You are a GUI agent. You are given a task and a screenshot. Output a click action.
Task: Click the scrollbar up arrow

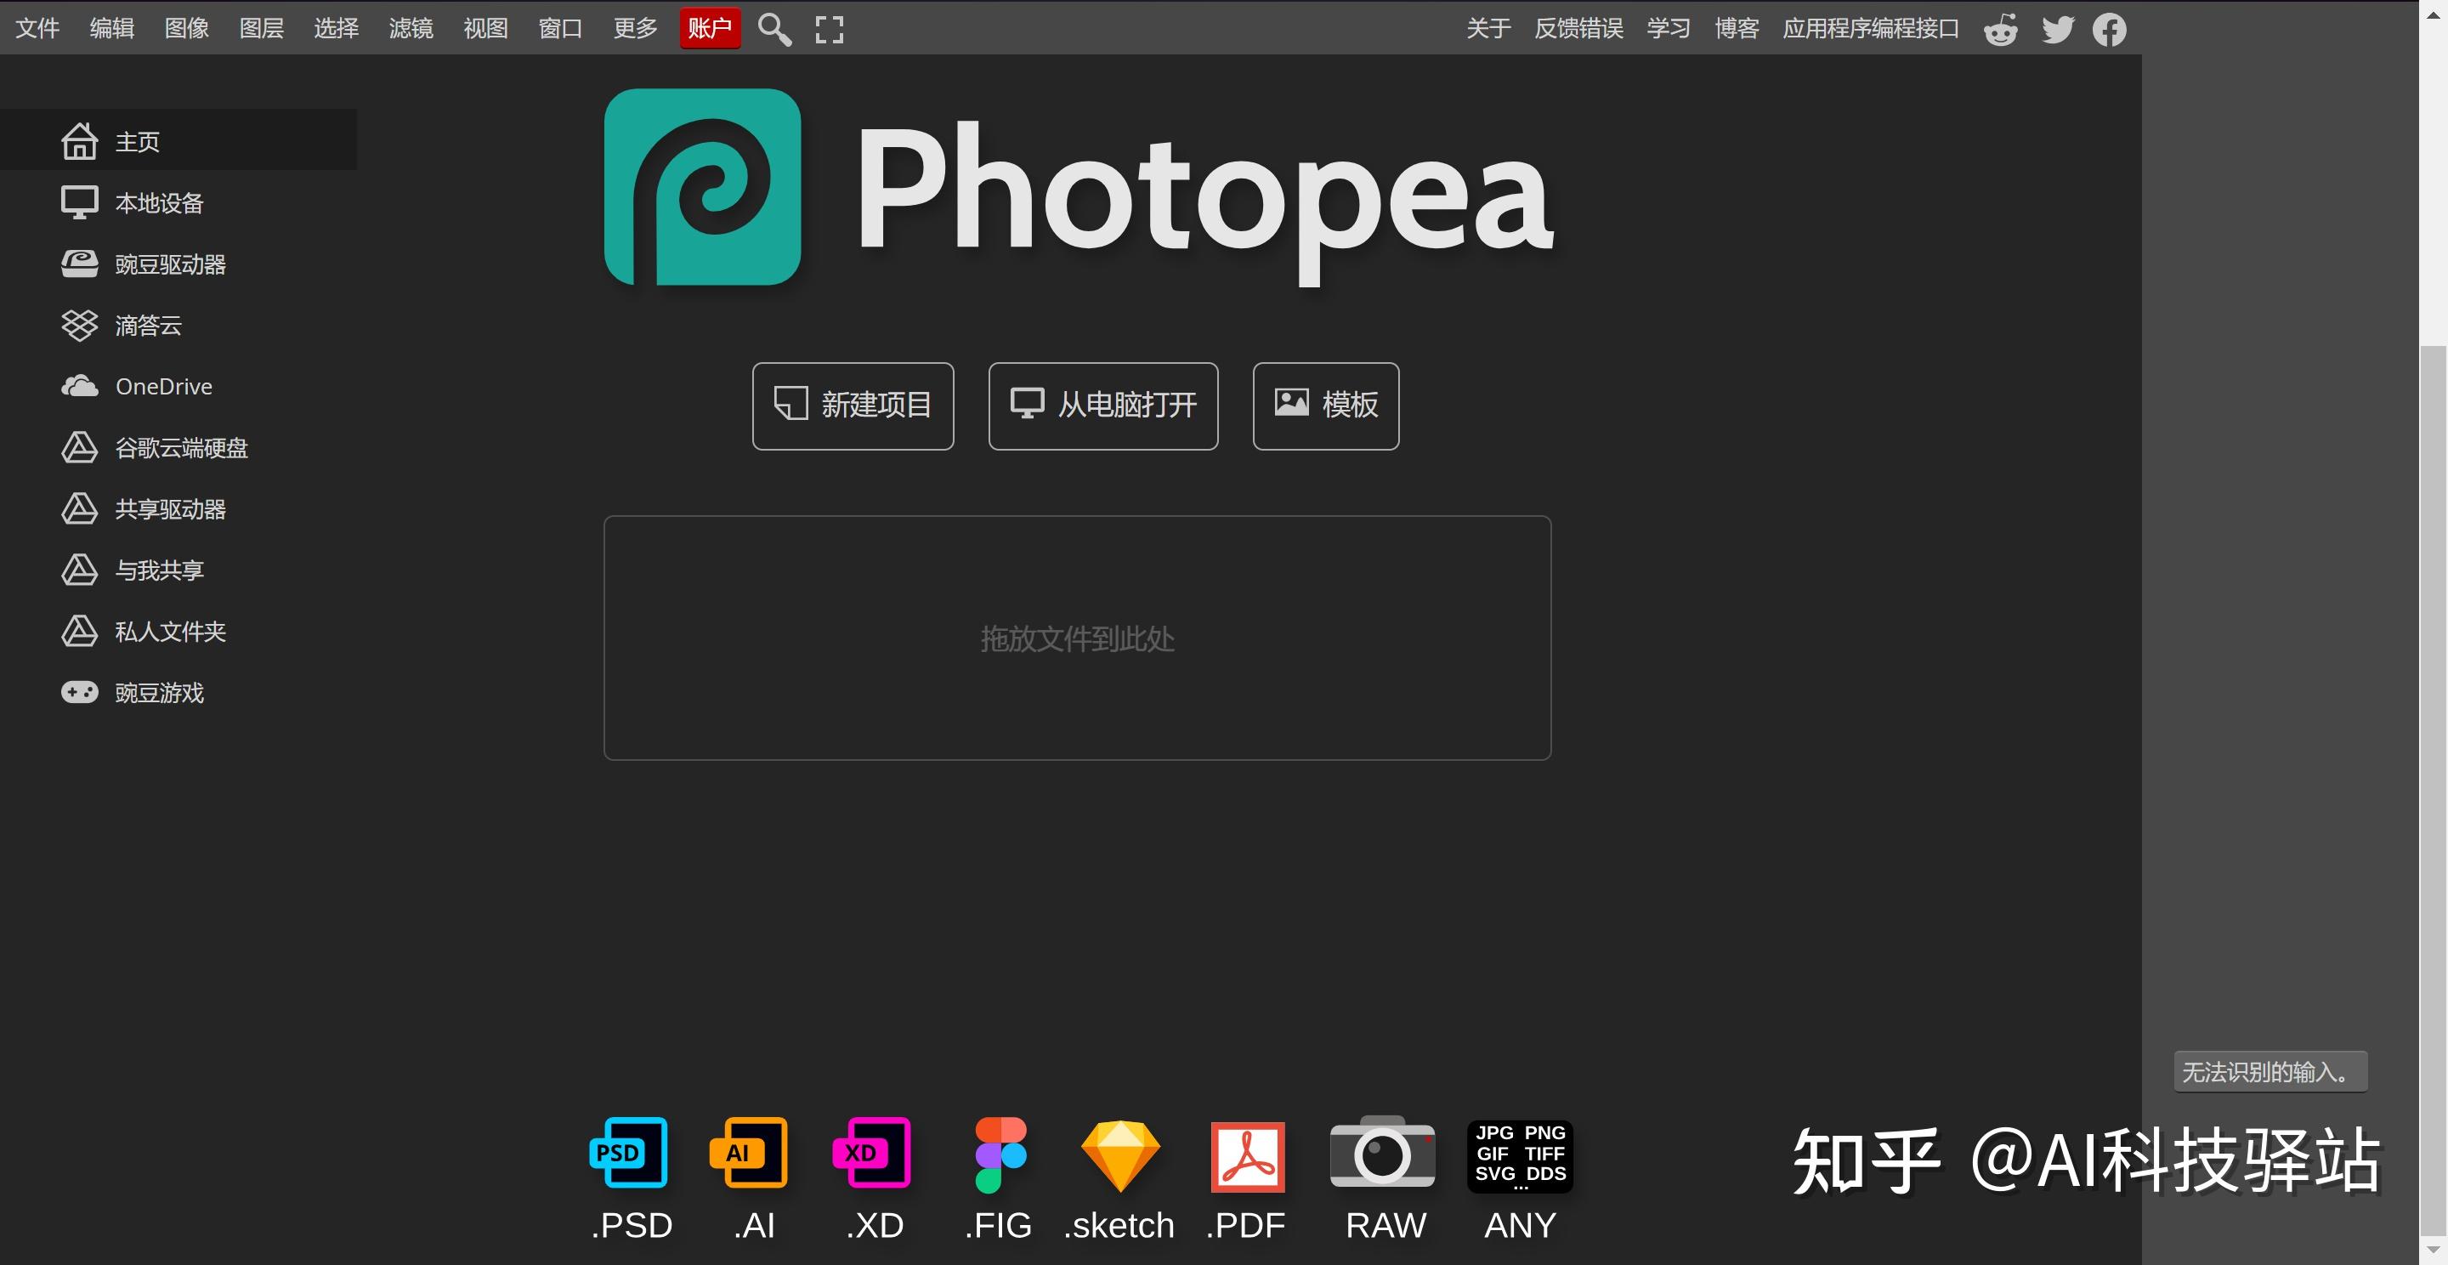point(2433,15)
